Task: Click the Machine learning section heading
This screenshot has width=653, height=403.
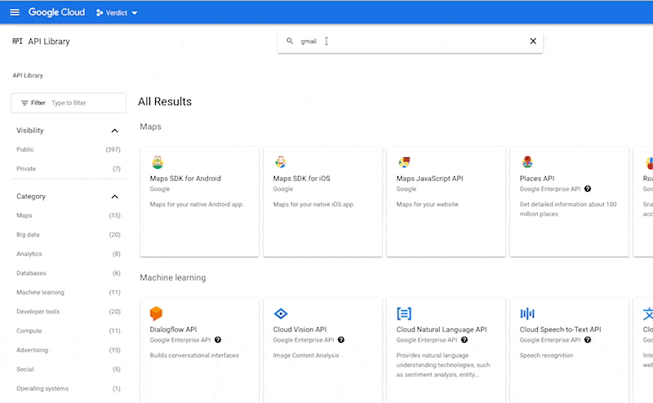Action: [173, 277]
